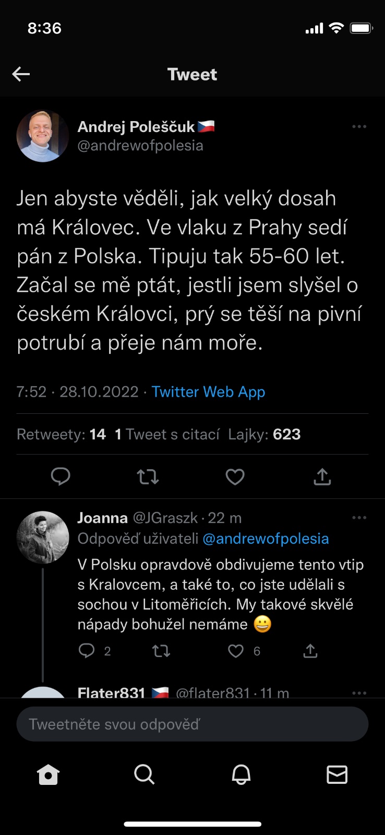
Task: Share the main tweet
Action: point(322,476)
